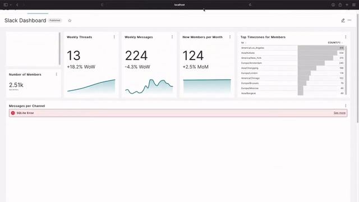Click the scrollbar of the blank top-left card
The image size is (359, 202).
(x=59, y=49)
